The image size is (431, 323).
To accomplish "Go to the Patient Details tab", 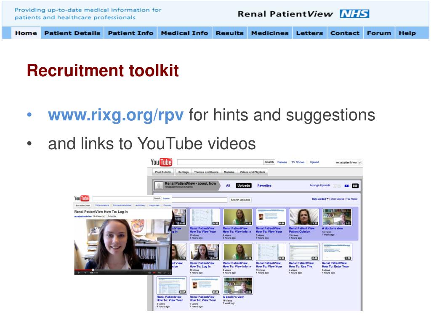I will click(72, 33).
